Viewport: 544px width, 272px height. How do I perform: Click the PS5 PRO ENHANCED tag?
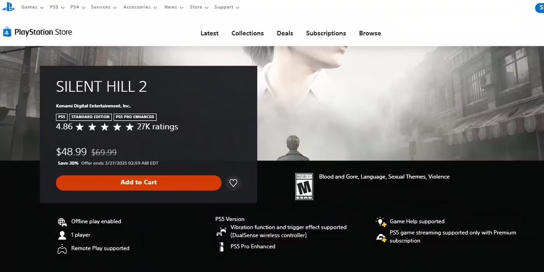point(135,117)
